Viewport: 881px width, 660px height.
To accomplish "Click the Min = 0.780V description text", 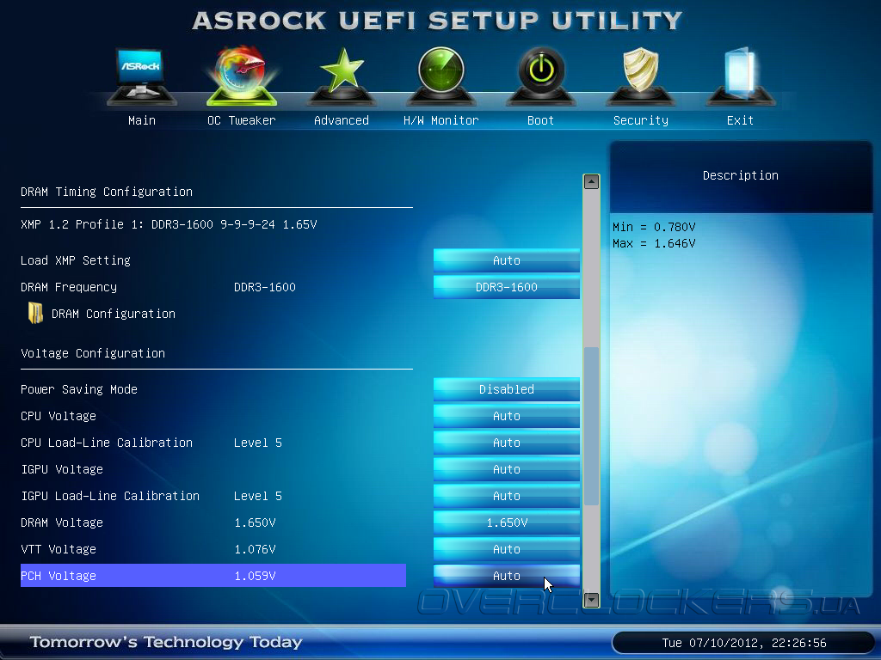I will [x=654, y=227].
